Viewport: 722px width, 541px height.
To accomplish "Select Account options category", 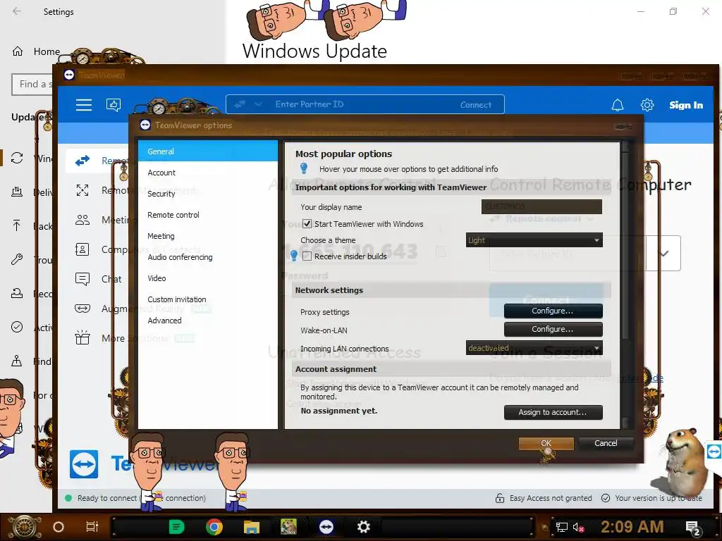I will [x=208, y=173].
